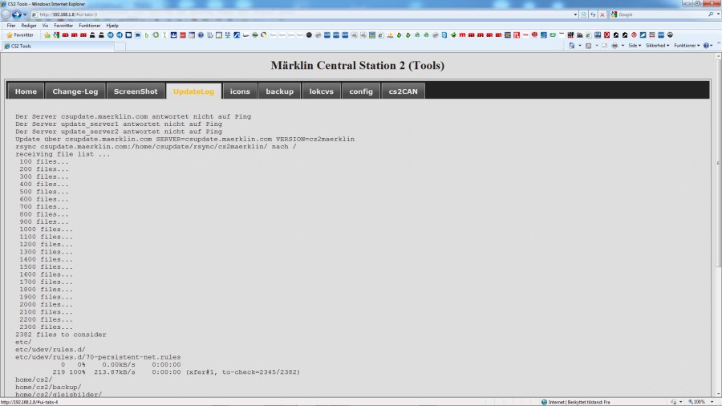Open the Vis menu
The width and height of the screenshot is (722, 406).
(45, 26)
